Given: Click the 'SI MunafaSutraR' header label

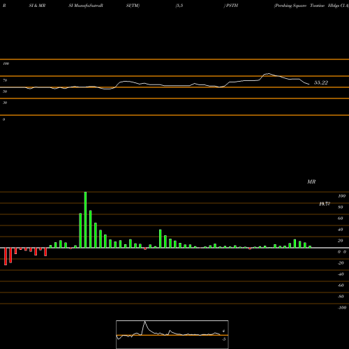Looking at the screenshot, I should 86,6.
